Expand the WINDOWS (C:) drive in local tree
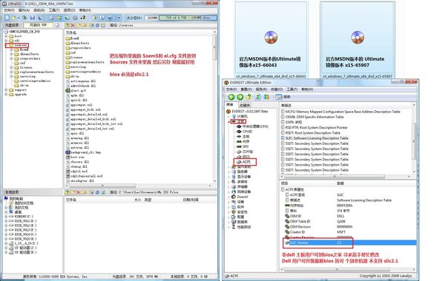Viewport: 445px width, 281px height. pos(6,217)
